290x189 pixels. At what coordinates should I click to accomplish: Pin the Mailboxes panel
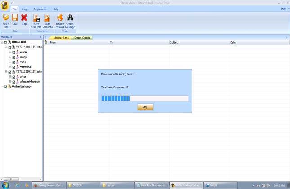pyautogui.click(x=40, y=37)
